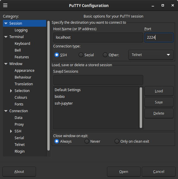Collapse the Terminal category arrow
The width and height of the screenshot is (178, 179).
[x=6, y=37]
